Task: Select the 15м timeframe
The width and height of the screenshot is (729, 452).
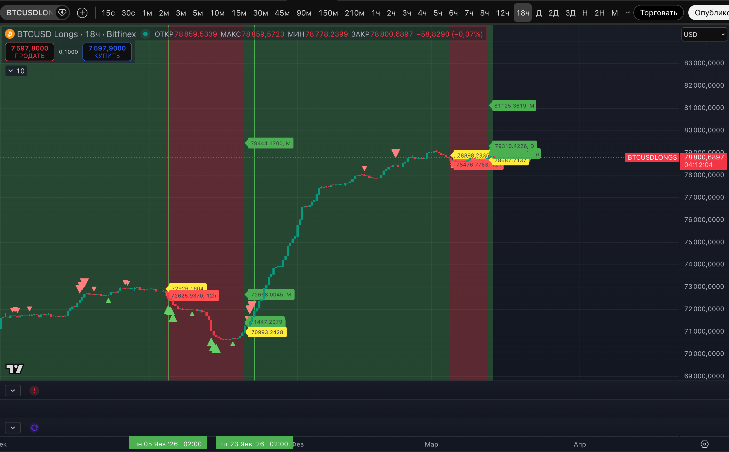Action: click(x=239, y=13)
